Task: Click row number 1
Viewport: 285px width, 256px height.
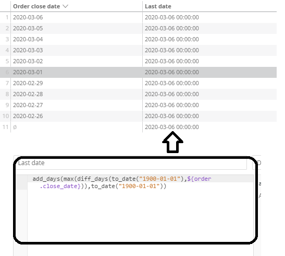Action: [x=7, y=17]
